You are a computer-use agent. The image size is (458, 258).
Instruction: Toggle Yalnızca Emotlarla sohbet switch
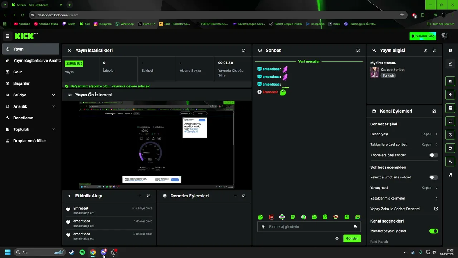coord(433,177)
